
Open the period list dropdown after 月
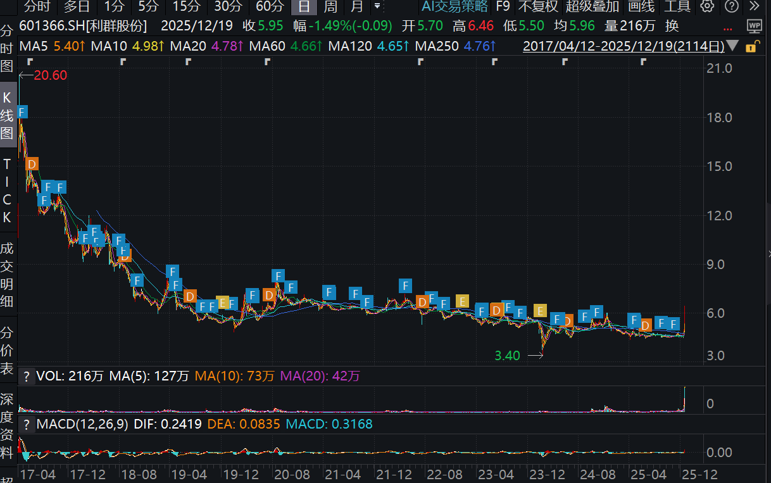[x=377, y=7]
